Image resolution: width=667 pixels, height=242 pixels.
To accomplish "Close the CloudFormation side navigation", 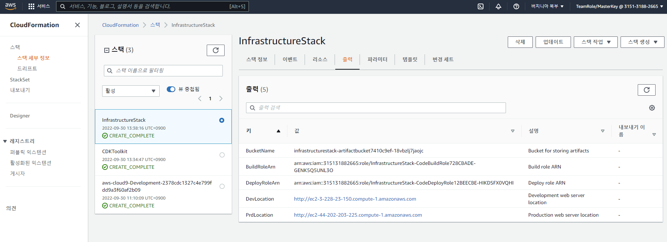I will coord(77,25).
